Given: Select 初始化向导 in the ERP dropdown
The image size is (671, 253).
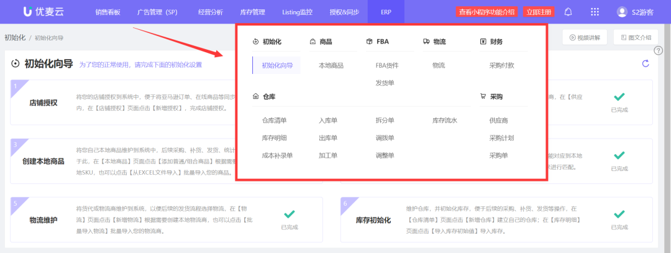Looking at the screenshot, I should click(x=277, y=65).
